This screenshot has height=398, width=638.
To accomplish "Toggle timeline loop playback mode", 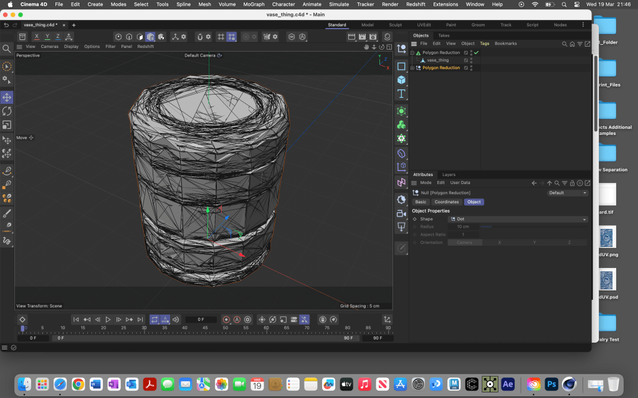I will coord(154,320).
